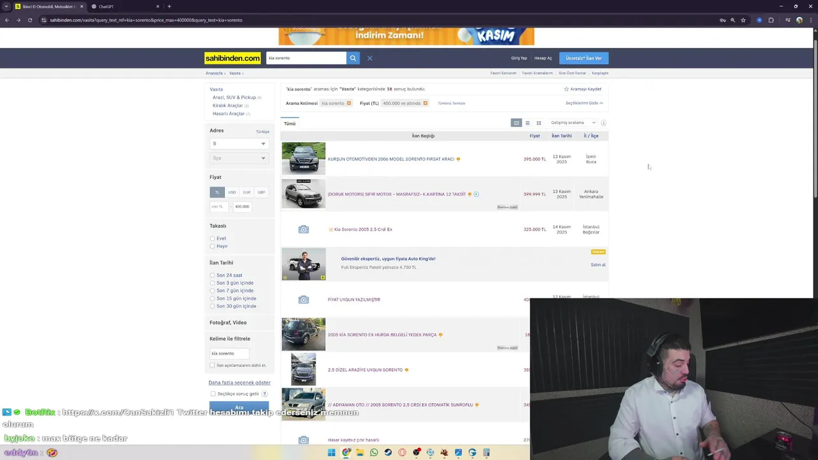Open a new browser tab
Viewport: 818px width, 460px height.
click(169, 6)
